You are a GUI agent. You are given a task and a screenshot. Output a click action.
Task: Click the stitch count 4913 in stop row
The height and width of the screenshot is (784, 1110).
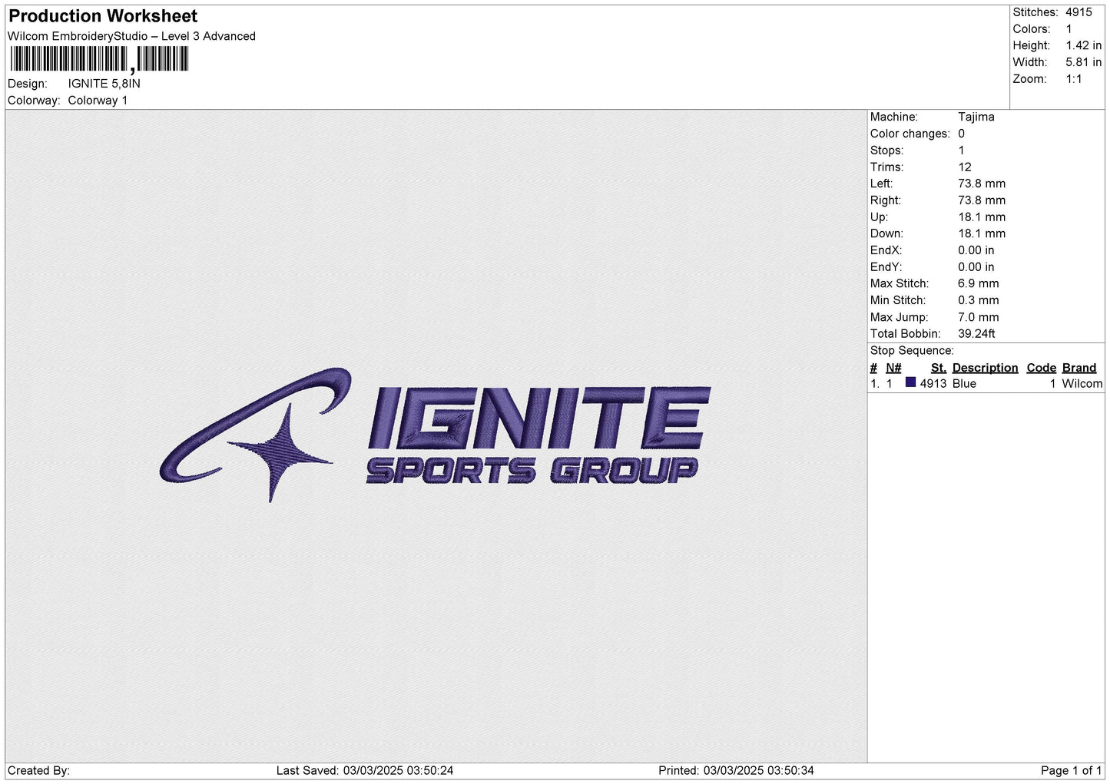click(x=933, y=383)
